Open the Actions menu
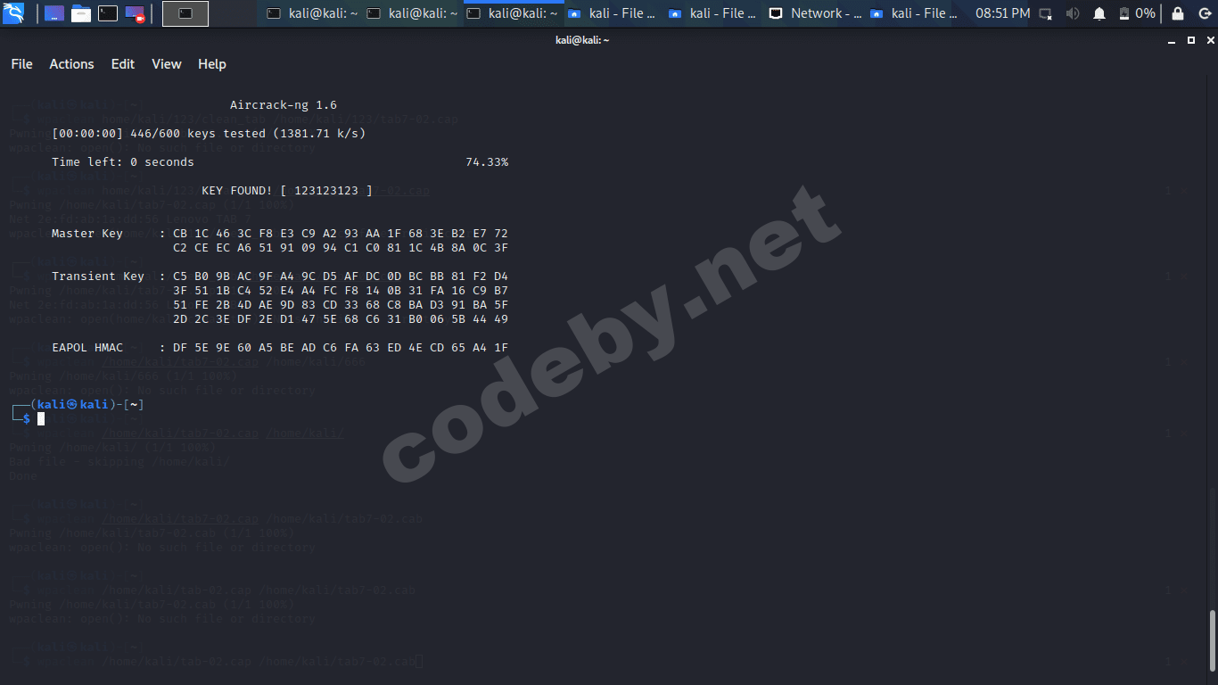Image resolution: width=1218 pixels, height=685 pixels. [x=71, y=63]
